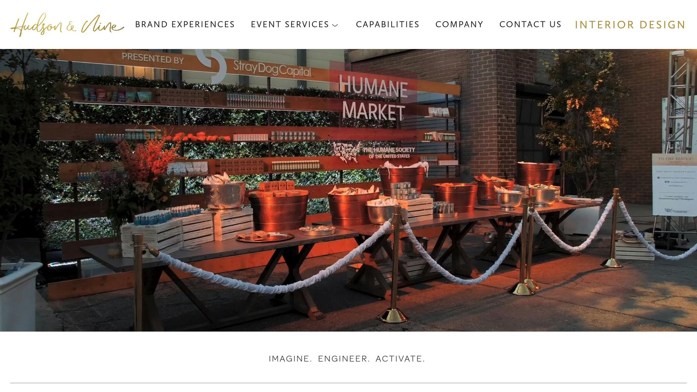Click the Presented By text on the banner
697x392 pixels.
click(x=153, y=58)
